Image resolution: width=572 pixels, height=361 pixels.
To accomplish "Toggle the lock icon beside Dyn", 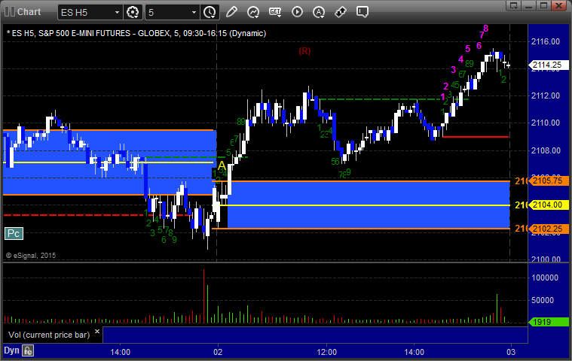I will pyautogui.click(x=28, y=350).
